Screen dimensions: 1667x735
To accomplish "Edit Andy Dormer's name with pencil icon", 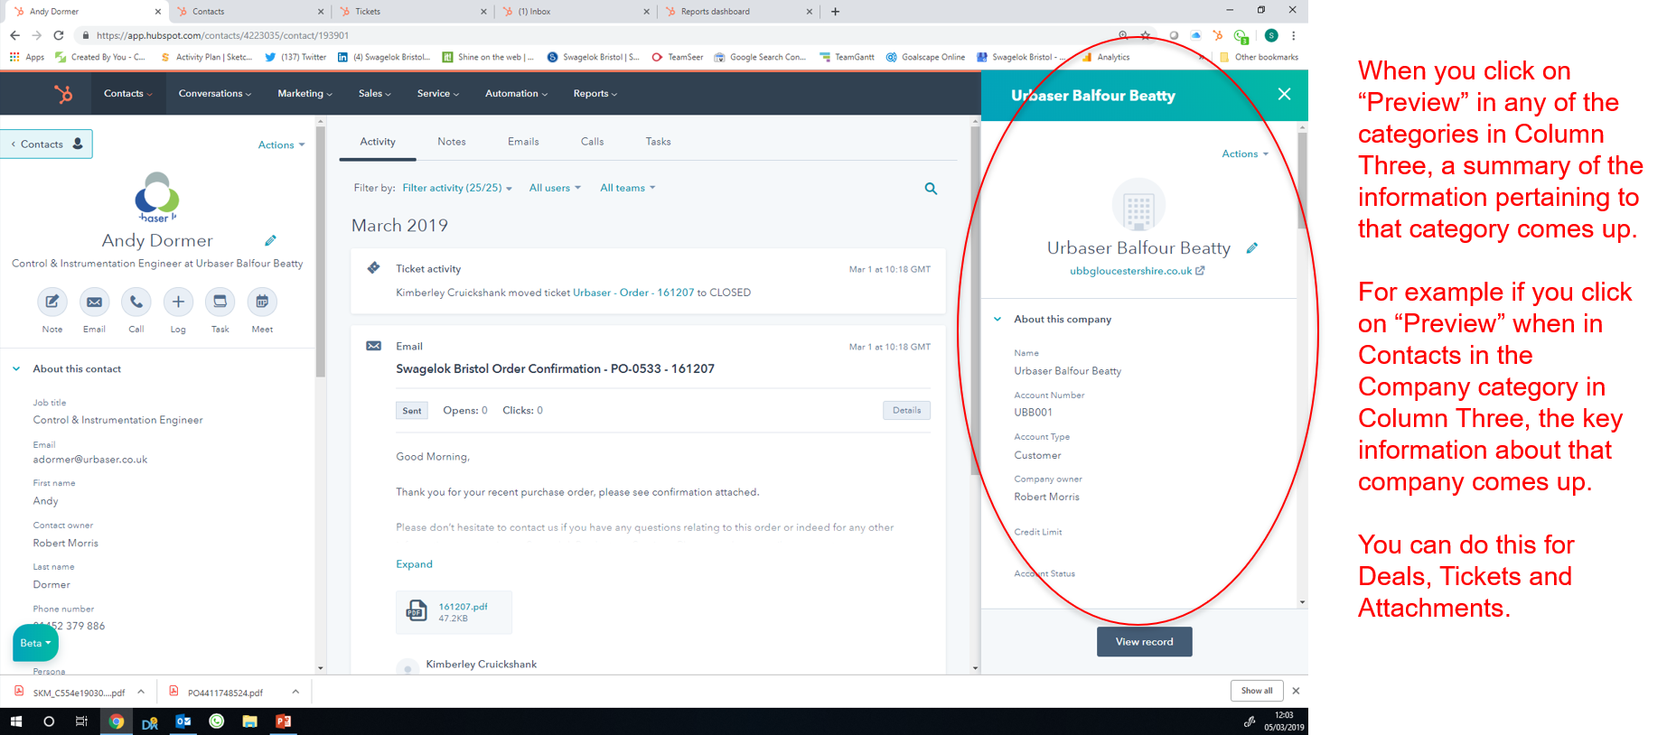I will [270, 240].
